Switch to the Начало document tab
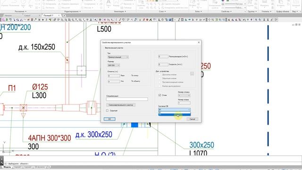The height and width of the screenshot is (170, 302). pyautogui.click(x=8, y=16)
